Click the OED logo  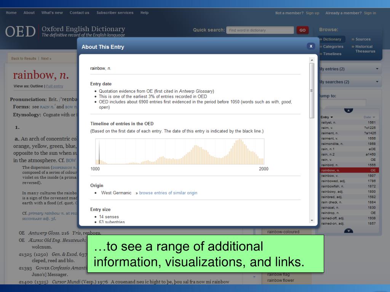coord(21,32)
